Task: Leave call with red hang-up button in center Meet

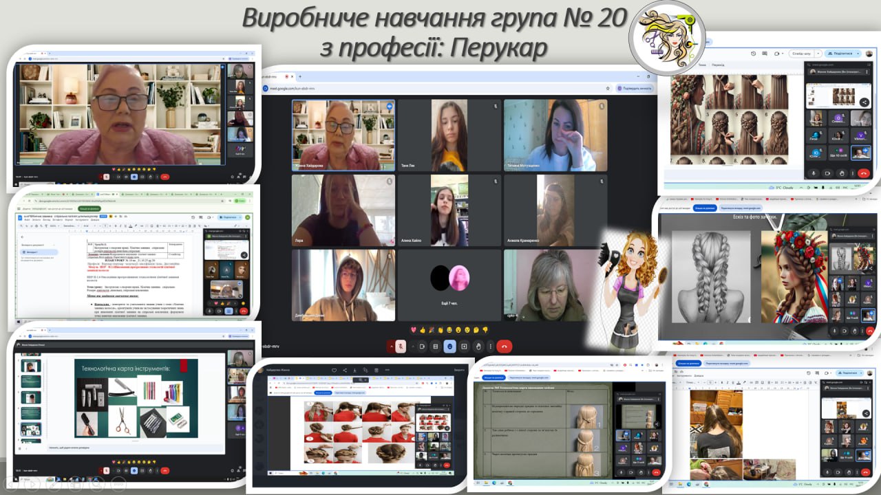Action: [505, 346]
